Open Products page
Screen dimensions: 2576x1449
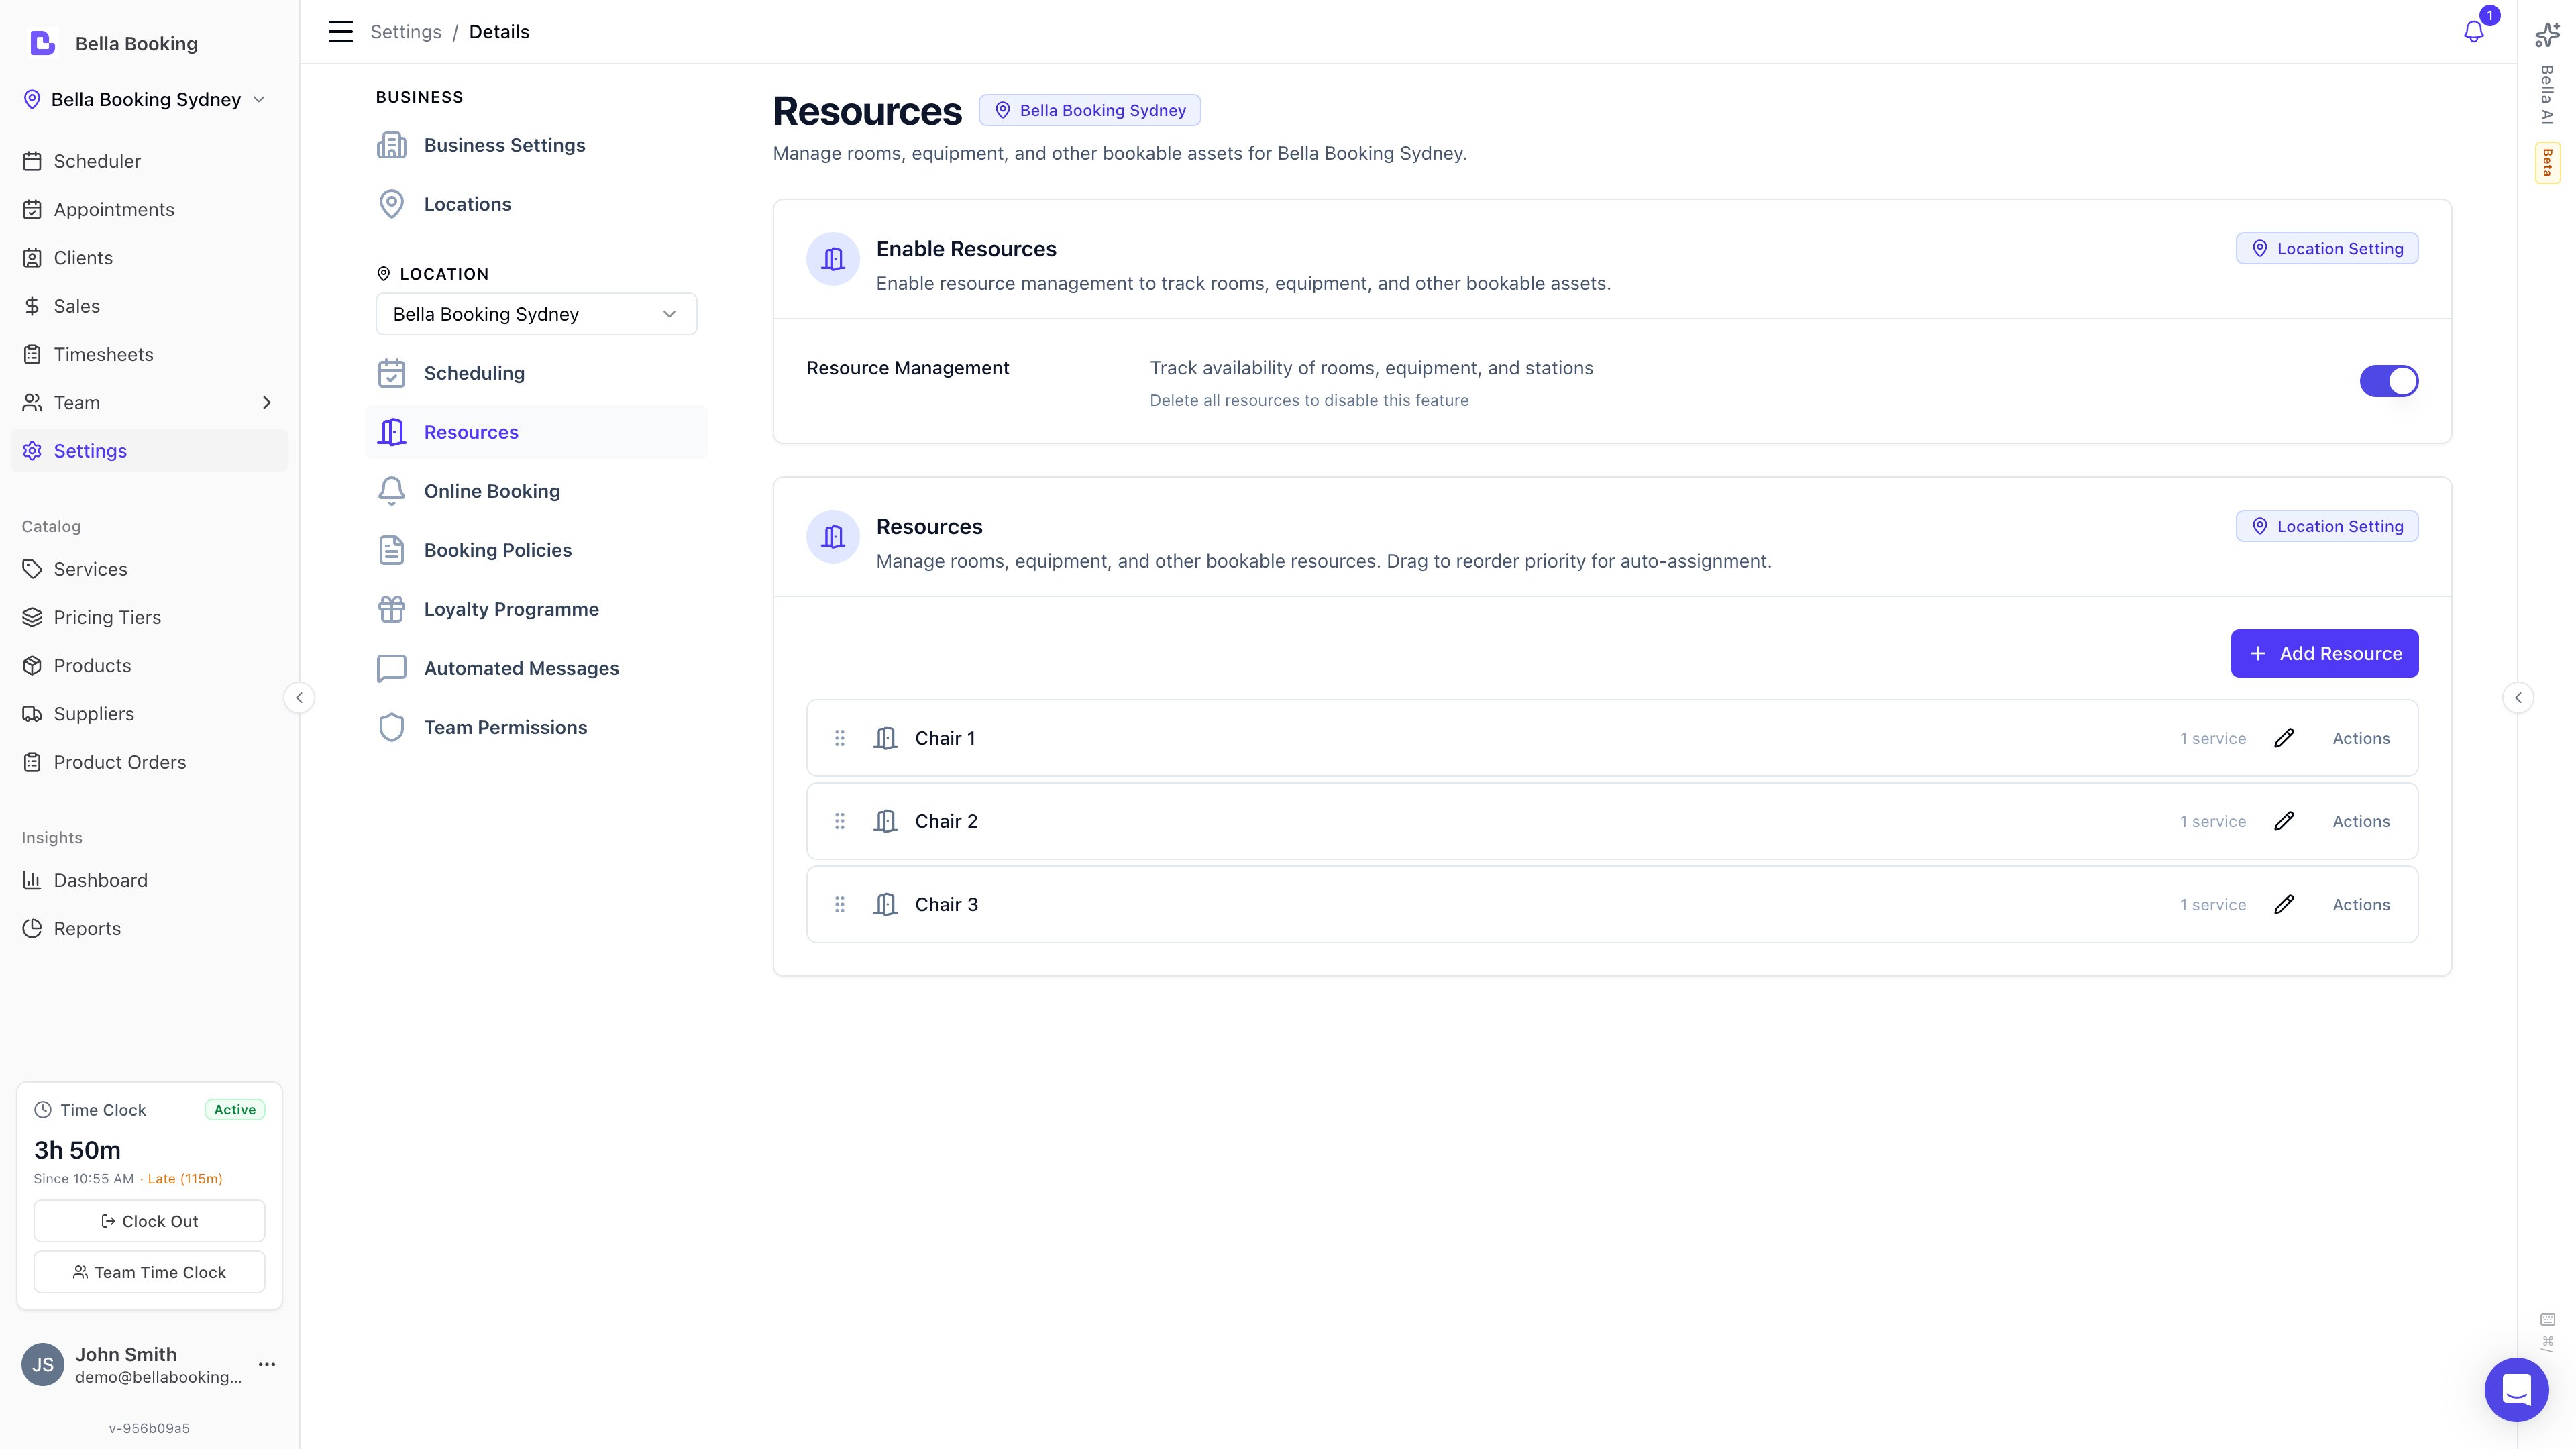click(x=149, y=666)
